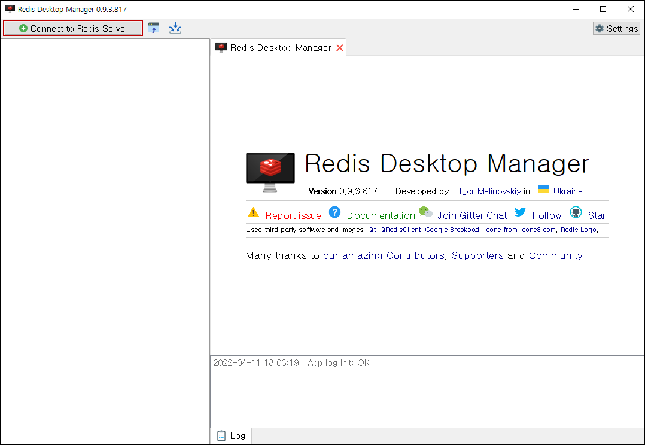Open the Join Gitter Chat link
The height and width of the screenshot is (445, 645).
(x=472, y=215)
